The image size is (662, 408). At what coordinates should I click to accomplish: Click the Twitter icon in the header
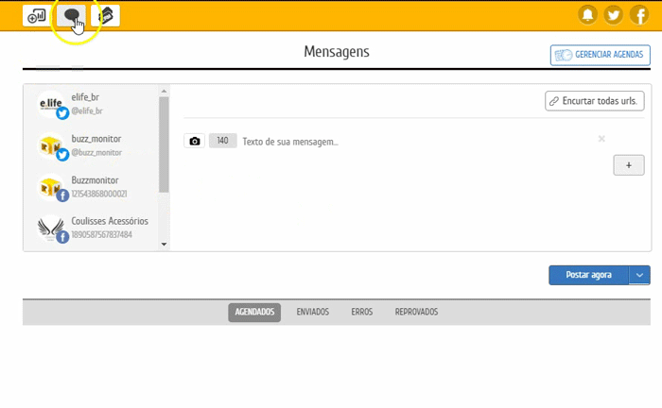(614, 15)
